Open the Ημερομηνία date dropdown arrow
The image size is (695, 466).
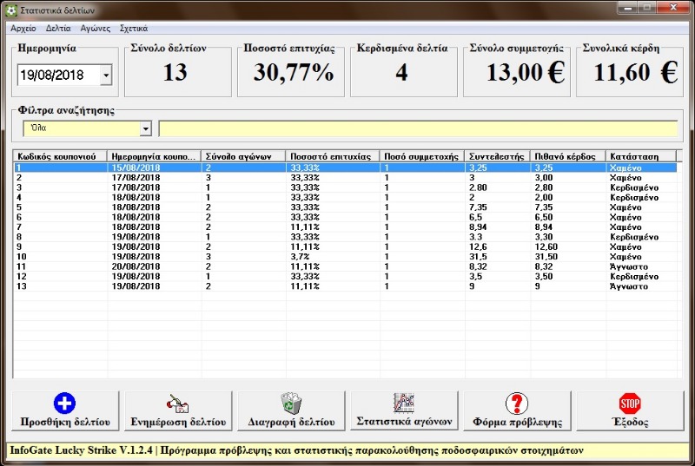click(x=106, y=75)
